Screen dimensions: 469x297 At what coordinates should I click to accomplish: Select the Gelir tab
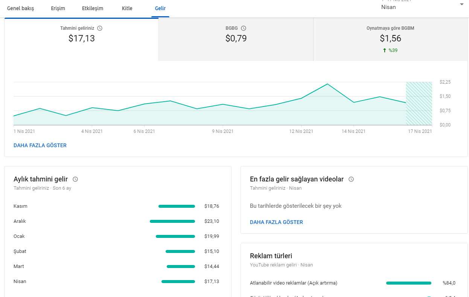click(160, 8)
